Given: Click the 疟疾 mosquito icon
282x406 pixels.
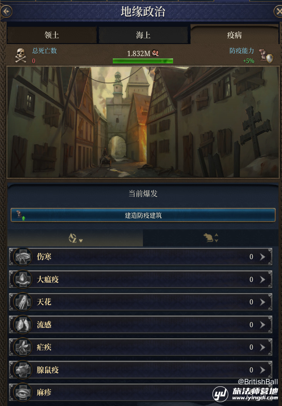Looking at the screenshot, I should coord(23,347).
